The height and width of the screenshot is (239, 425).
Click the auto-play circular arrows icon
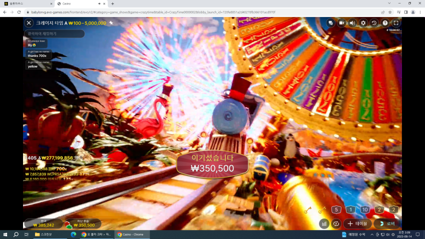(x=336, y=224)
